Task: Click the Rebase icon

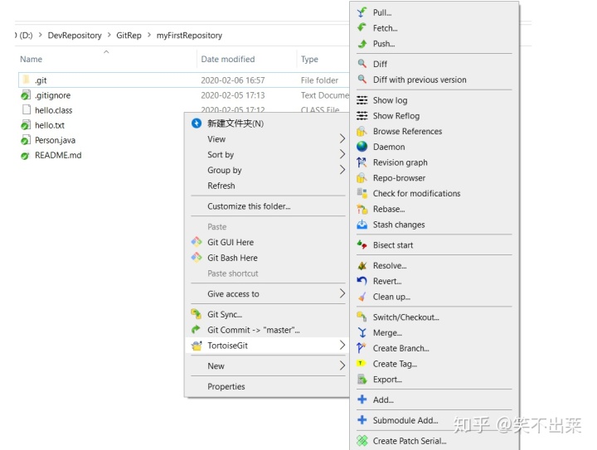Action: [362, 209]
